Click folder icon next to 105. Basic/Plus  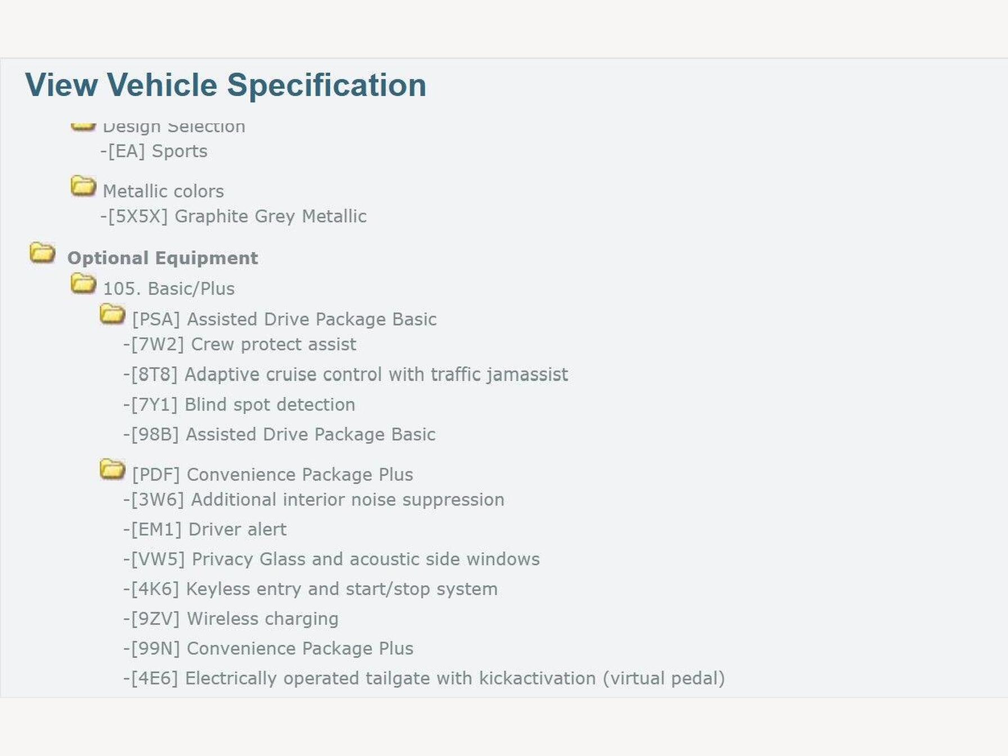point(83,284)
